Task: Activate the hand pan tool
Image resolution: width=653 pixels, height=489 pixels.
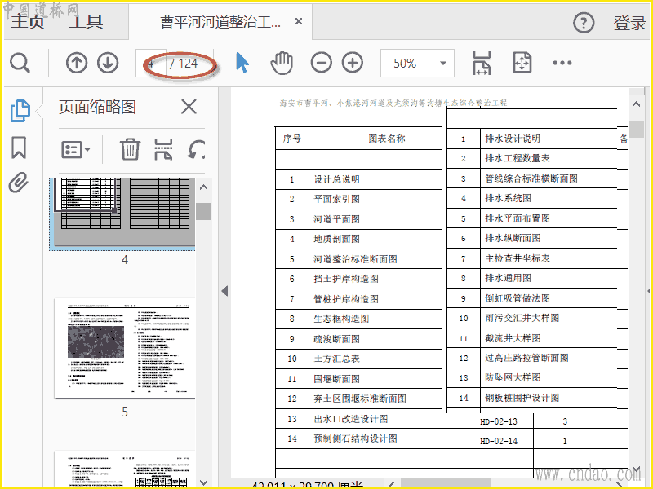Action: coord(282,64)
